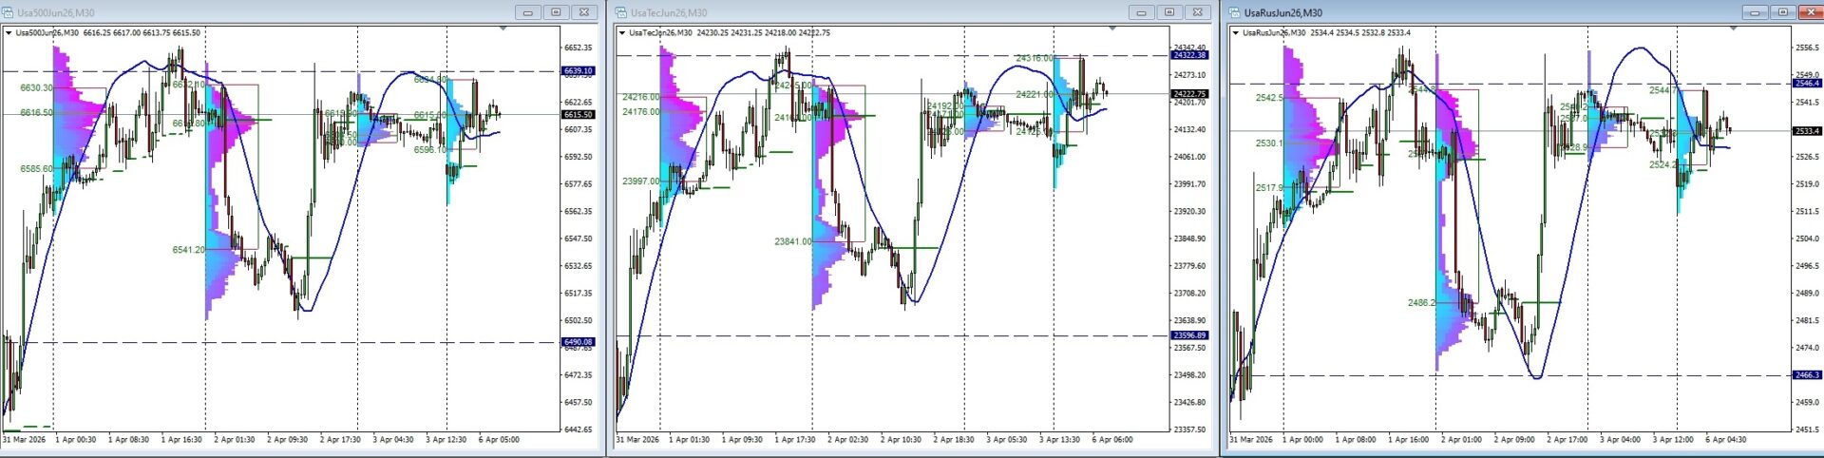Select the 23596.89 price level label
1824x458 pixels.
click(x=1190, y=335)
